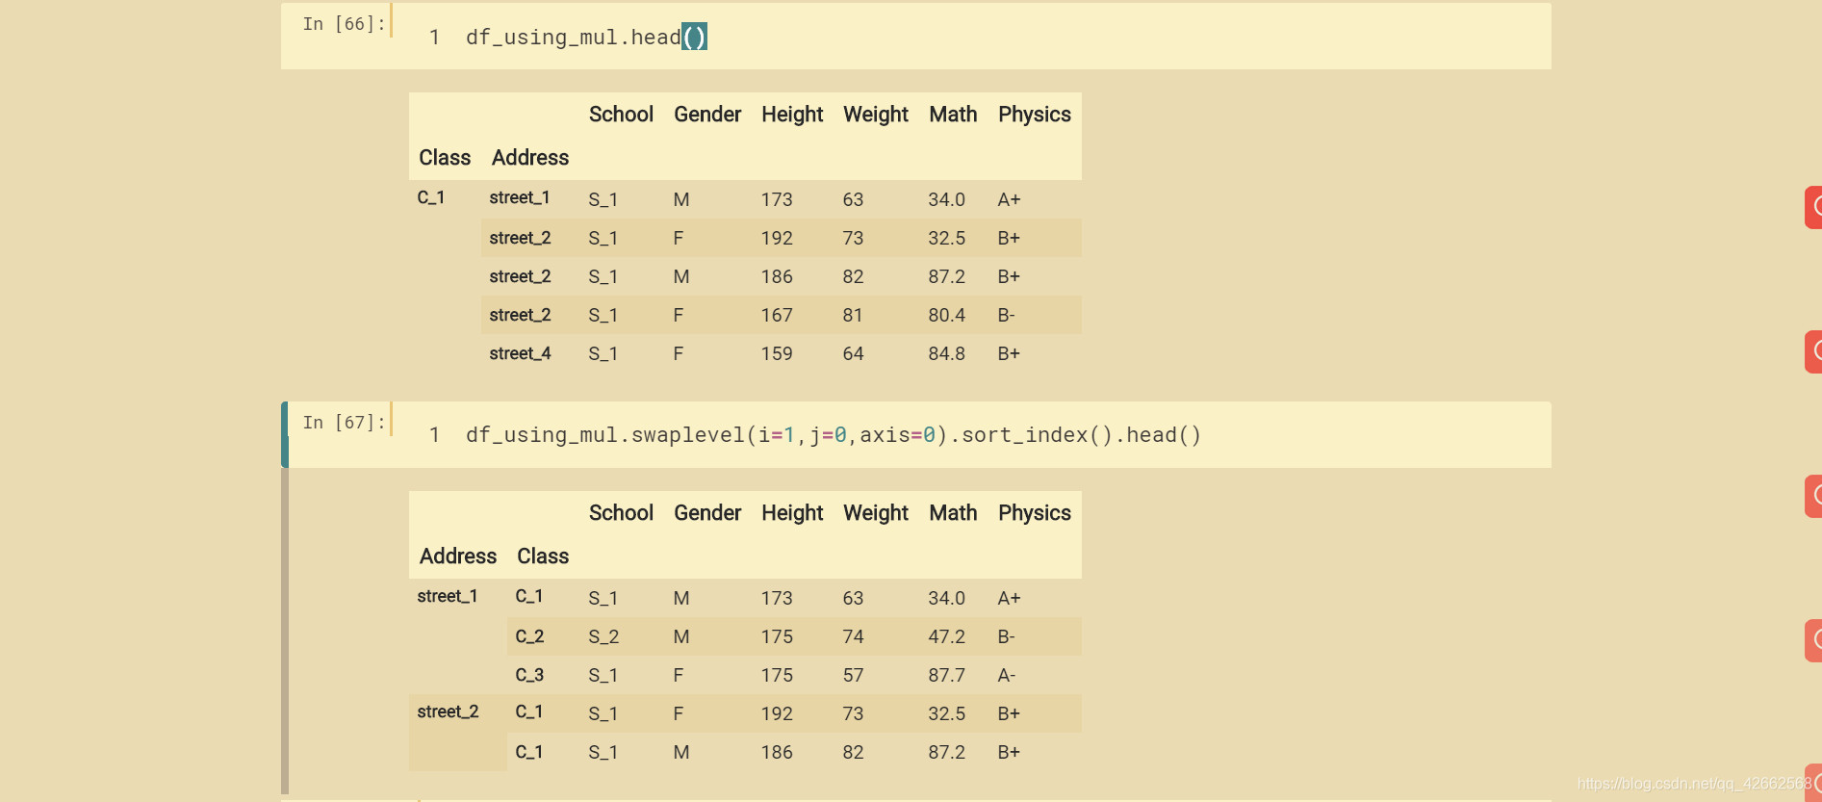
Task: Click the weight value 64
Action: 853,354
